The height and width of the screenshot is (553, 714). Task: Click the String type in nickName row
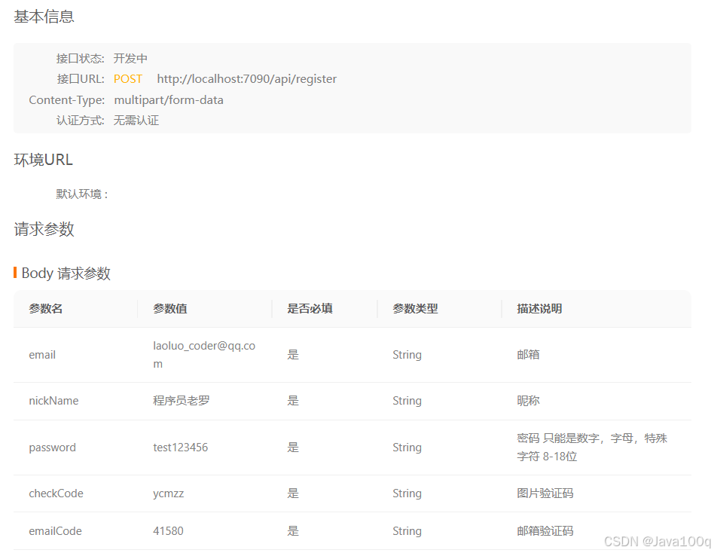pos(407,401)
